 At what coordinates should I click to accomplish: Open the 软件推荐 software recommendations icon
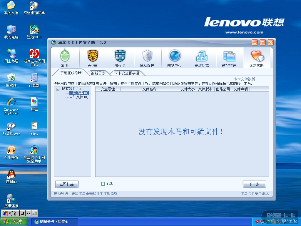[x=229, y=58]
